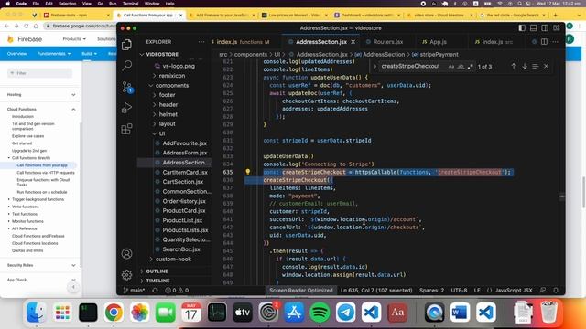Open errors and warnings indicator in status bar
The width and height of the screenshot is (586, 329).
click(177, 291)
